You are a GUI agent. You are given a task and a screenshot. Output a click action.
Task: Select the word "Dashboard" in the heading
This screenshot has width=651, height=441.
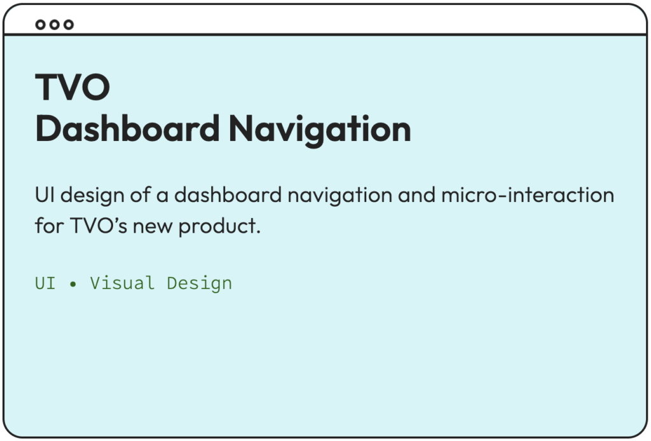[x=127, y=128]
